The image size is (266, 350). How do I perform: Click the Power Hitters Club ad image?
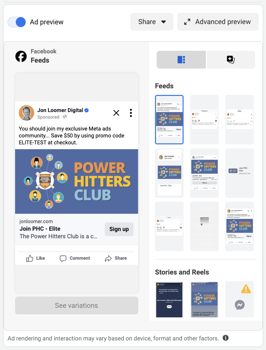[77, 182]
